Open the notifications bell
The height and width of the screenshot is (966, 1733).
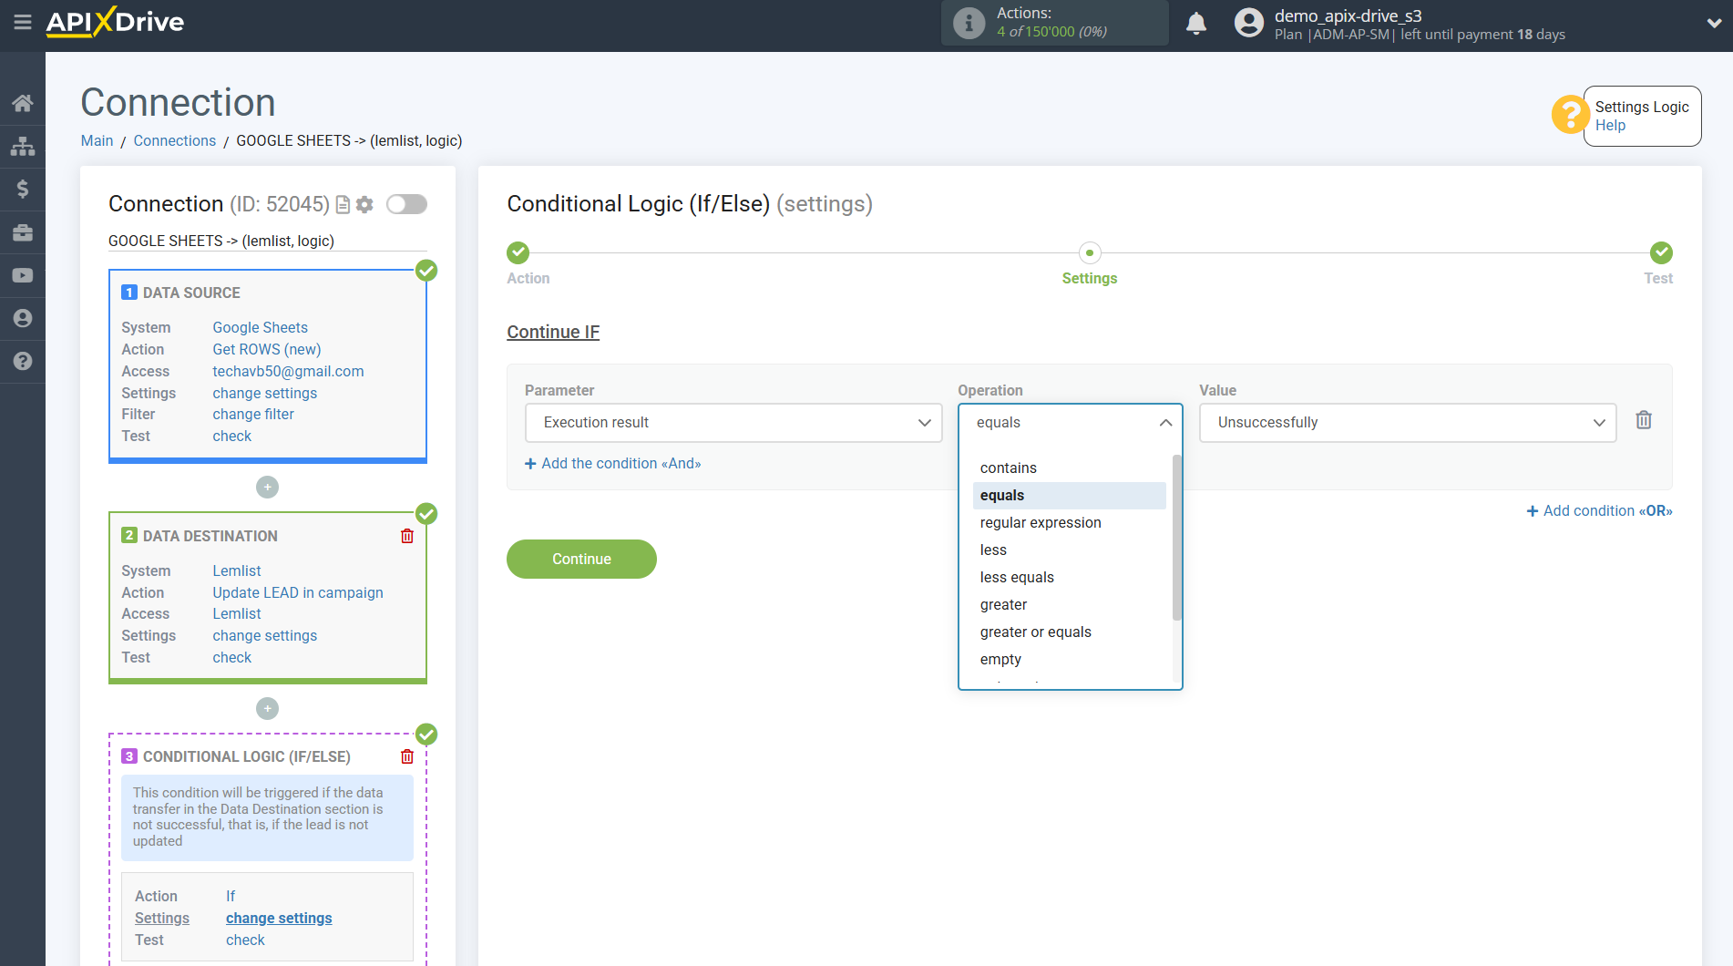[1196, 23]
